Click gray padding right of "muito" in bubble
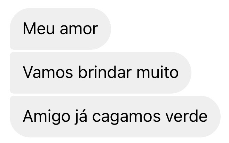This screenshot has width=229, height=143. pos(185,73)
